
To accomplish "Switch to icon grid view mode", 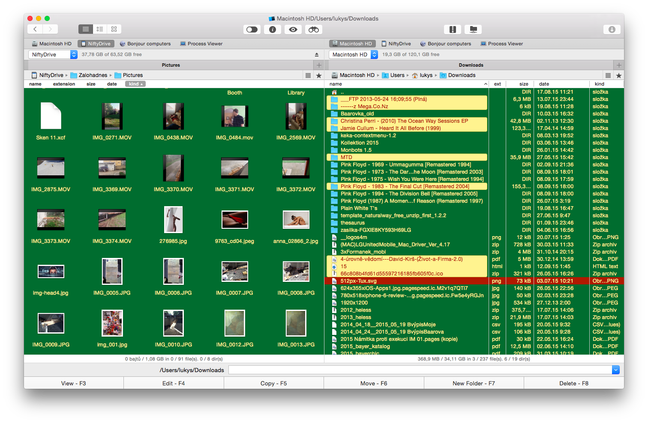I will pyautogui.click(x=114, y=29).
